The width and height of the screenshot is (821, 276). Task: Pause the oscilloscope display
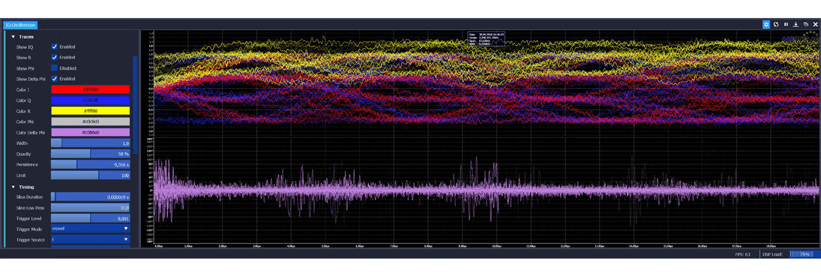pyautogui.click(x=786, y=24)
